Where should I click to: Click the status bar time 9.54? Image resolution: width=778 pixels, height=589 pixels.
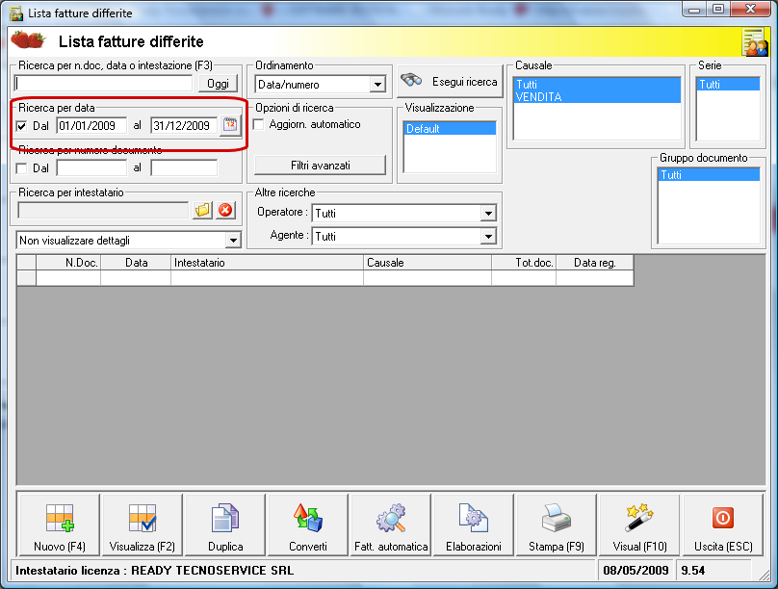pyautogui.click(x=692, y=570)
